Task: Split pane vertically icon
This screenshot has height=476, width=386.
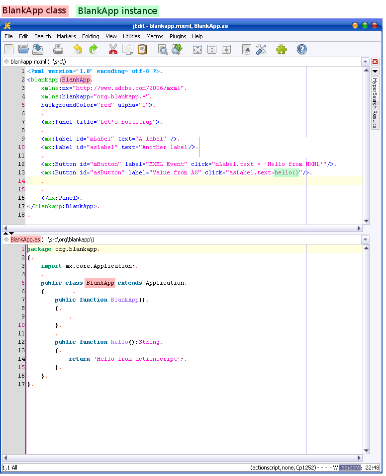Action: click(x=226, y=49)
